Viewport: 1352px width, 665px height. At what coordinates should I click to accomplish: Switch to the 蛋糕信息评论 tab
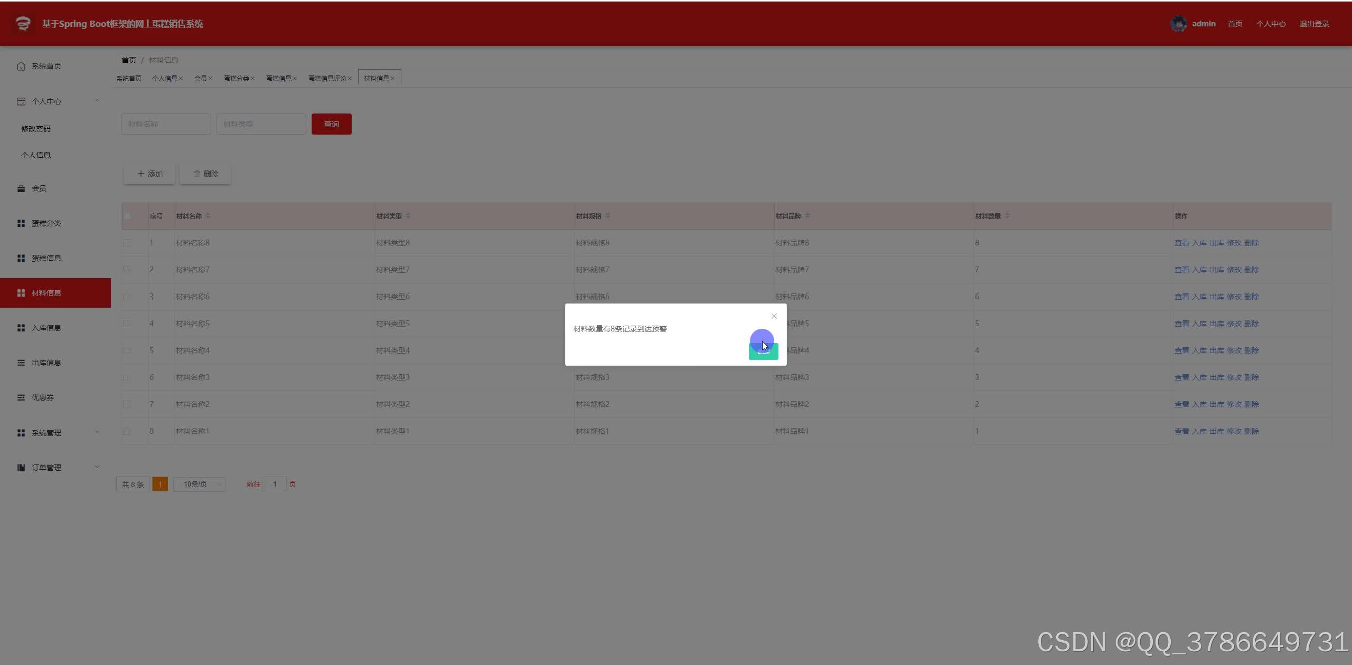click(327, 79)
